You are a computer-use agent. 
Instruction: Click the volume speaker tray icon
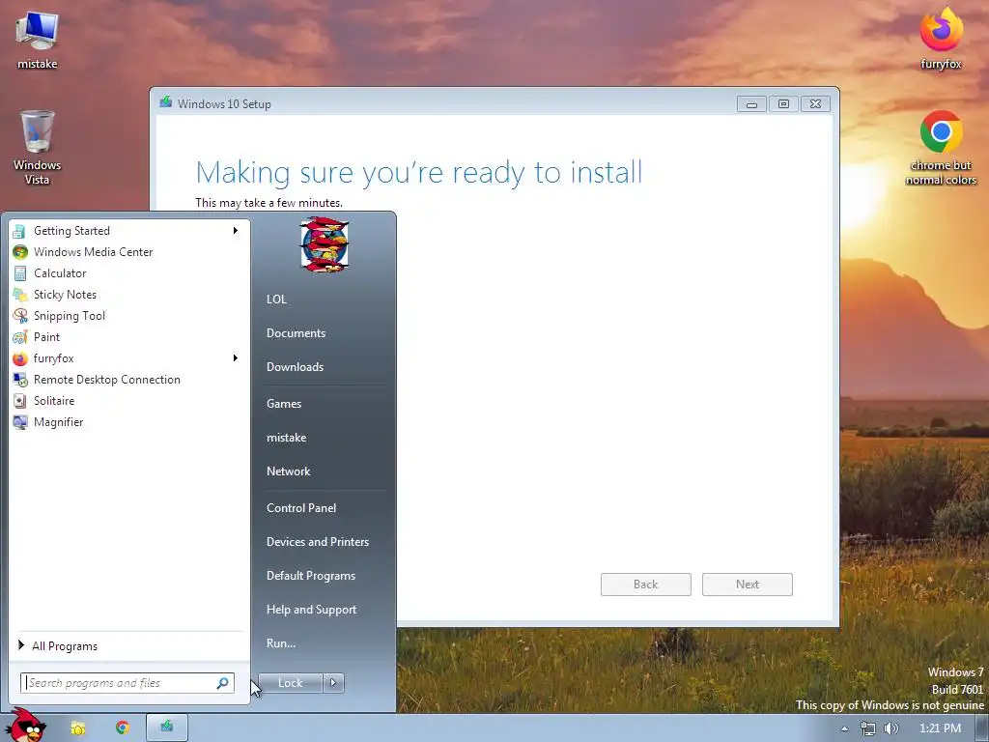click(891, 728)
